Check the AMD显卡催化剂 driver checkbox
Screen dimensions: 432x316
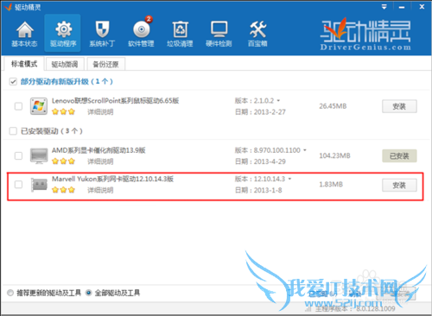coord(18,155)
